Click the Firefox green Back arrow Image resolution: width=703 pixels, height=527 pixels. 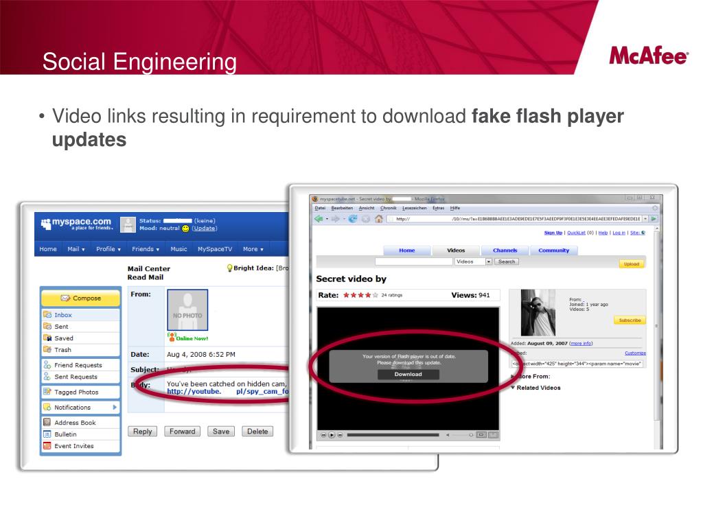tap(319, 219)
